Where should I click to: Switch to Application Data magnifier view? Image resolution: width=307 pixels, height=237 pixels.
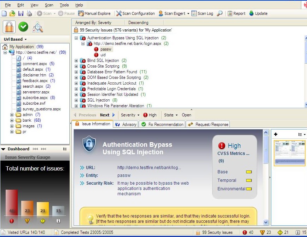[37, 27]
